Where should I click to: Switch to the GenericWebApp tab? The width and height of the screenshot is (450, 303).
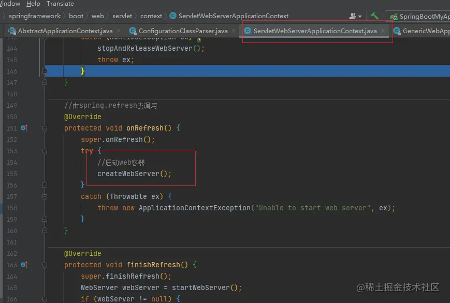coord(426,31)
